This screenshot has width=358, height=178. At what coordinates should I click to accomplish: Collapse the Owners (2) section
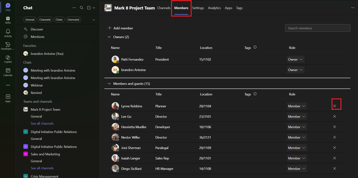click(109, 37)
